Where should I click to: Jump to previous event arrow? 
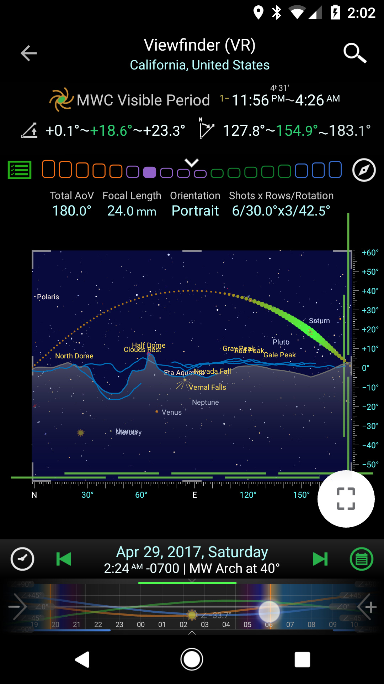64,559
